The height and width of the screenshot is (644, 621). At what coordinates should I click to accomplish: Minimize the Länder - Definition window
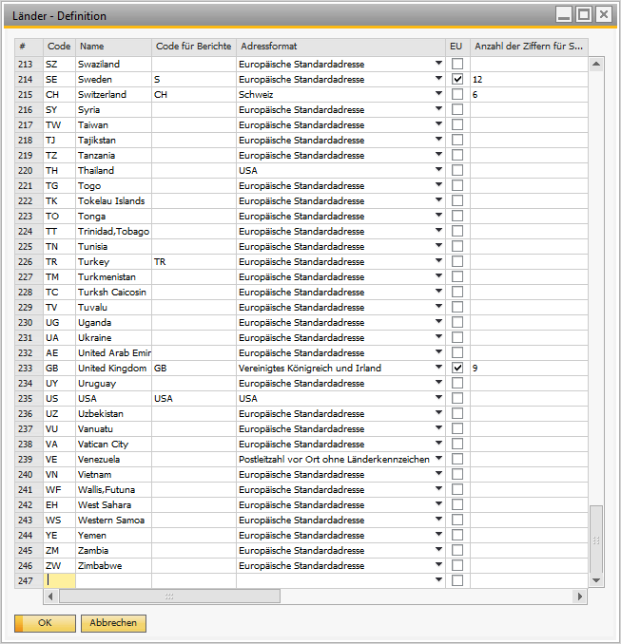pos(564,14)
